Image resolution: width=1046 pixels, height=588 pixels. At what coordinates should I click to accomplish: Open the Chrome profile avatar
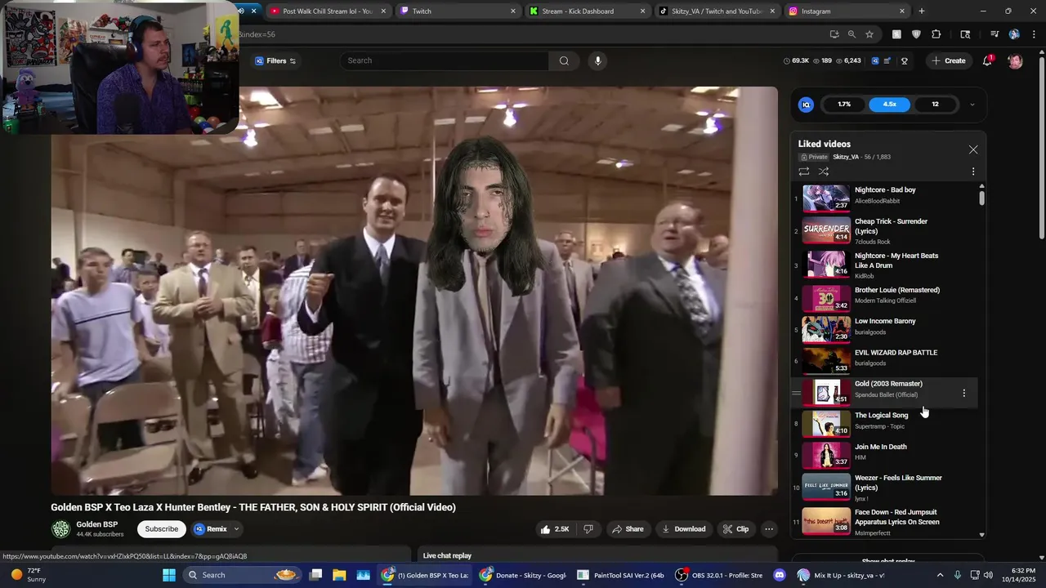tap(1014, 34)
